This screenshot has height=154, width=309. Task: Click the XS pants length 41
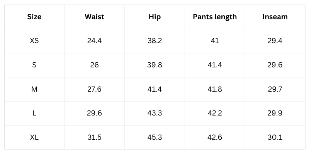(x=215, y=41)
